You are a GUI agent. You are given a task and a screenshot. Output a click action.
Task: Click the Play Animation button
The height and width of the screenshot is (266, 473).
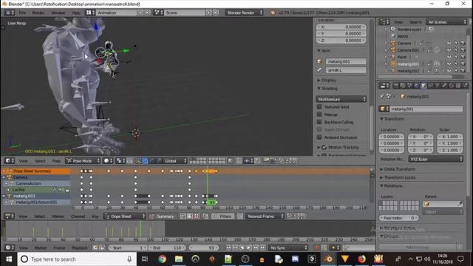coord(249,248)
